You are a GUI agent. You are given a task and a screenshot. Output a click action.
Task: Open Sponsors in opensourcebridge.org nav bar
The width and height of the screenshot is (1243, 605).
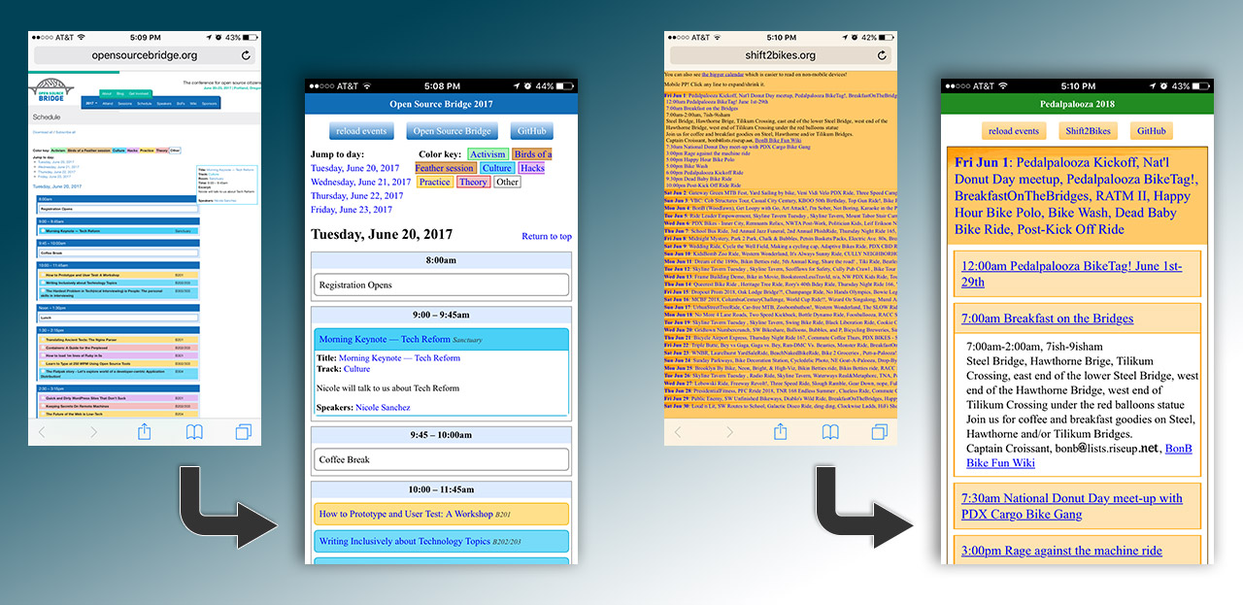click(x=210, y=103)
